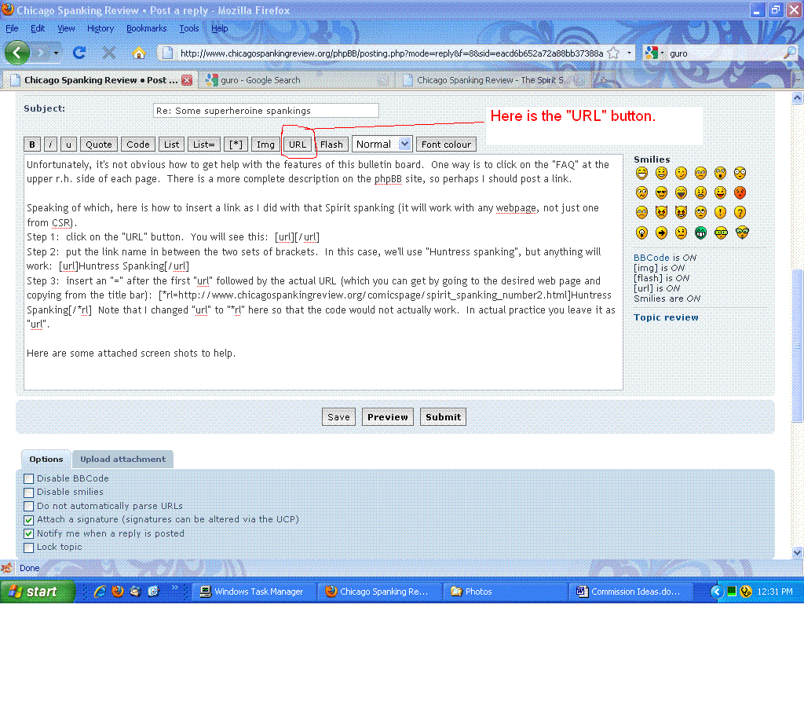Image resolution: width=804 pixels, height=707 pixels.
Task: Insert the cool sunglasses smiley
Action: click(x=661, y=192)
